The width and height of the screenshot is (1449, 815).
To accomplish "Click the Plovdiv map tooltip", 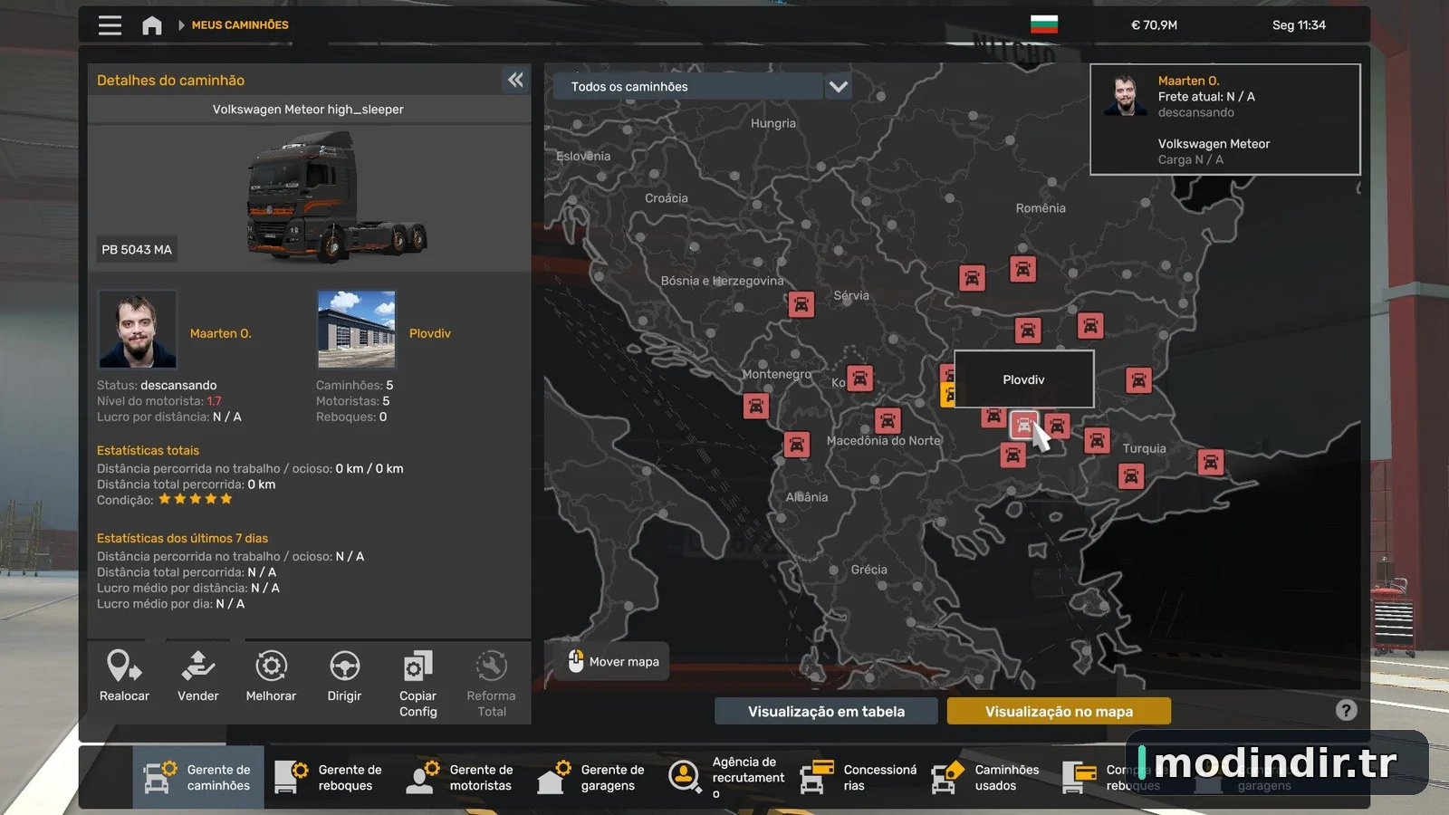I will tap(1023, 379).
